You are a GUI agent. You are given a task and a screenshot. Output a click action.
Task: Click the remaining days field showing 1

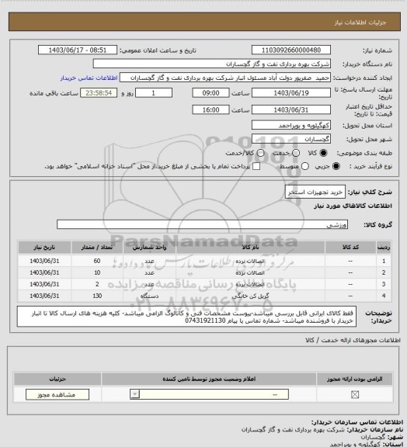(154, 93)
